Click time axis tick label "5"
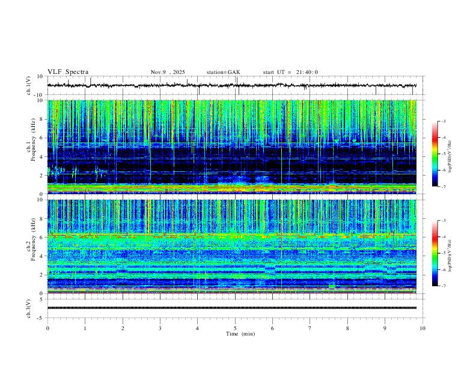This screenshot has height=368, width=476. pos(235,328)
